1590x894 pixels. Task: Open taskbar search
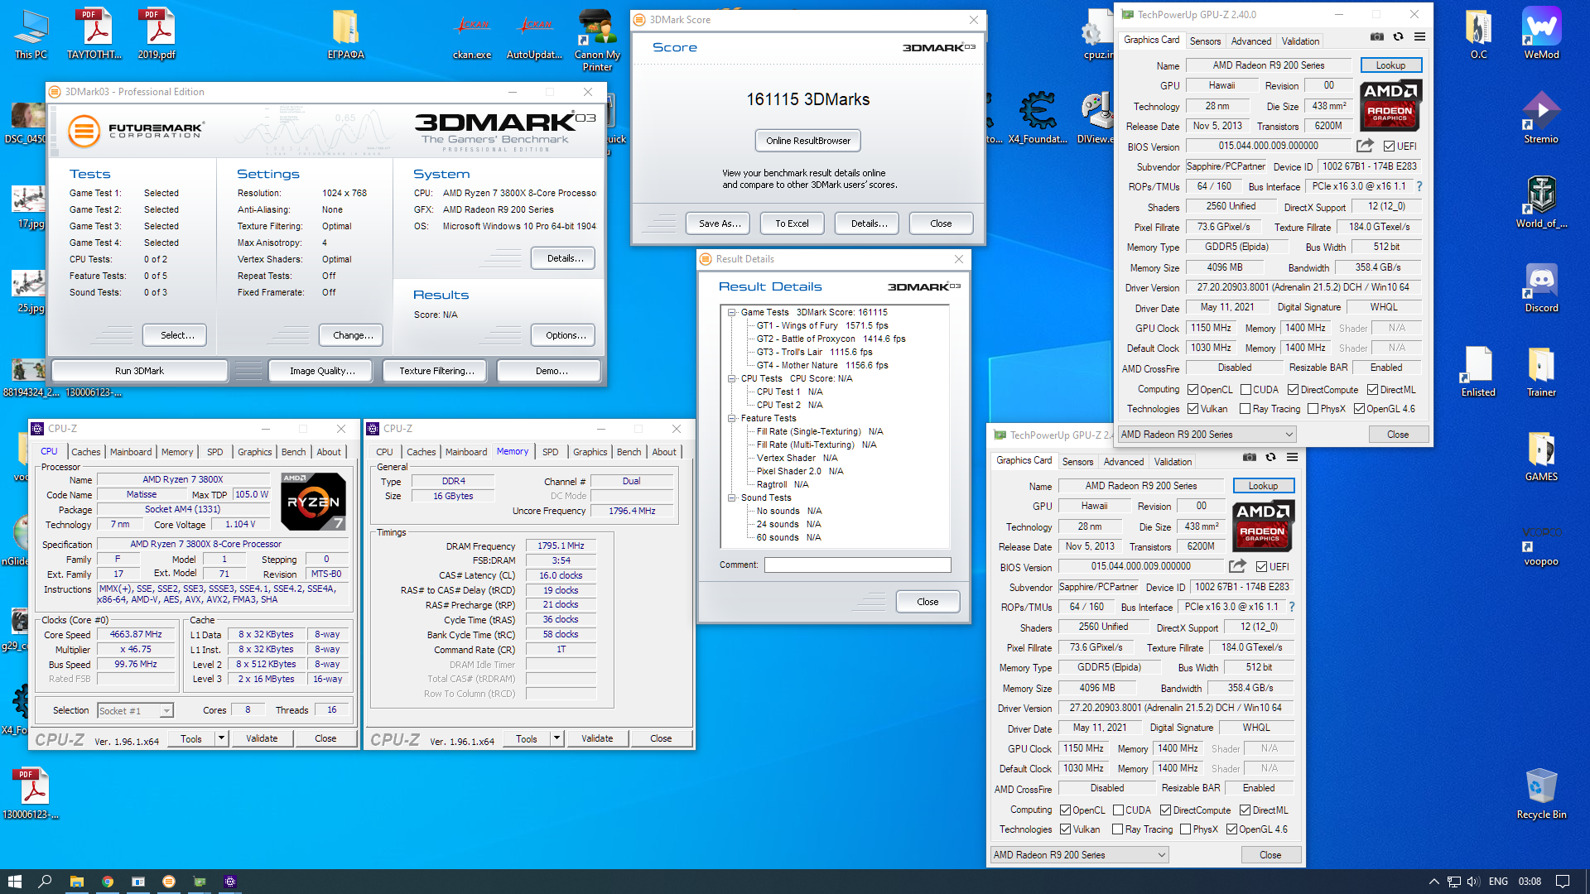[x=46, y=882]
